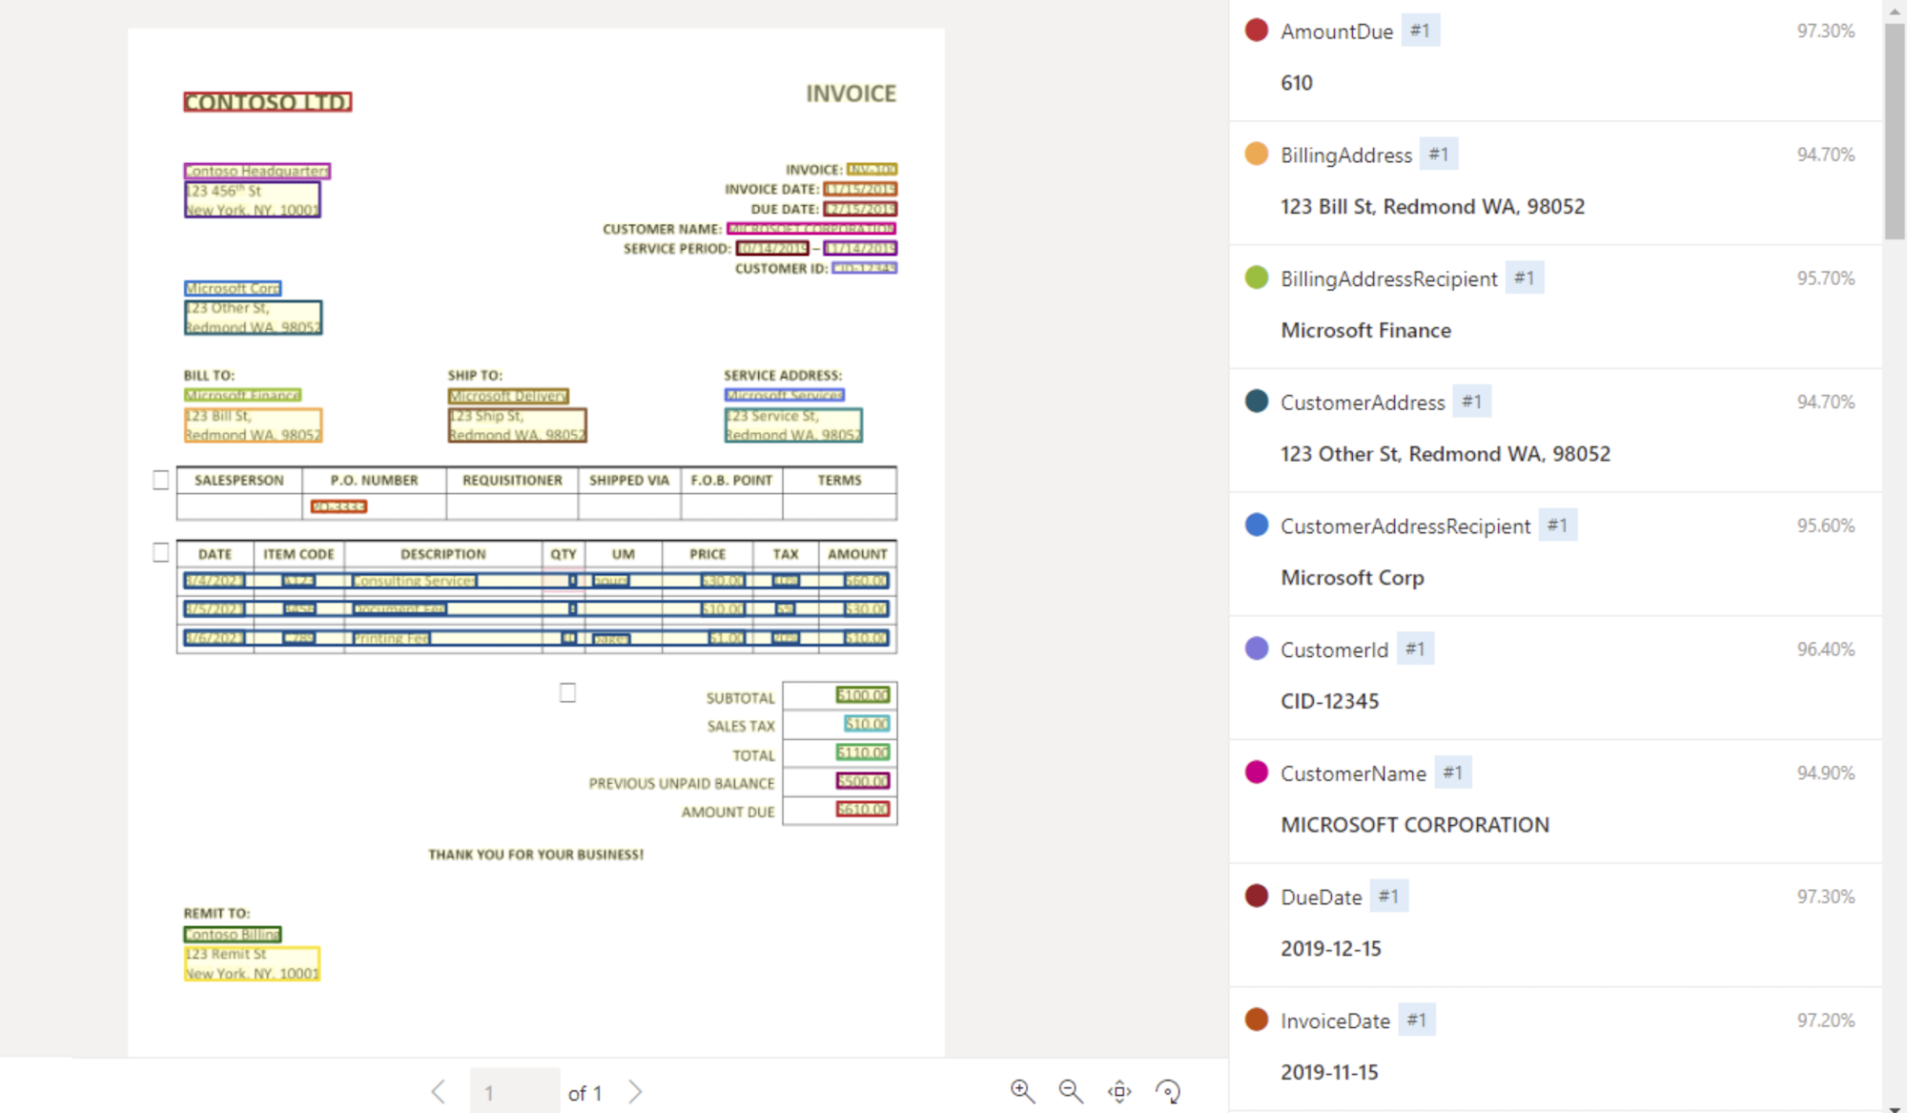The image size is (1907, 1113).
Task: Click the brown InvoiceDate color dot
Action: pos(1257,1020)
